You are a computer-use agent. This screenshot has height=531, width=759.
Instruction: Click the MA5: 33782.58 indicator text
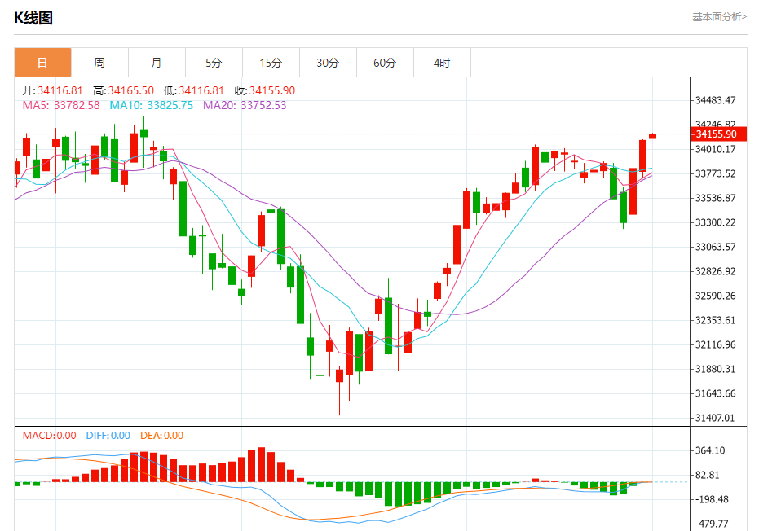coord(61,105)
